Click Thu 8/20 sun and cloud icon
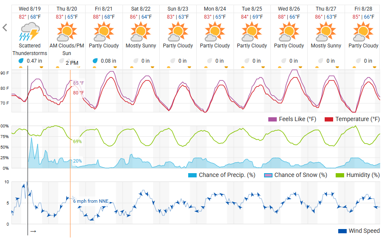 [67, 31]
